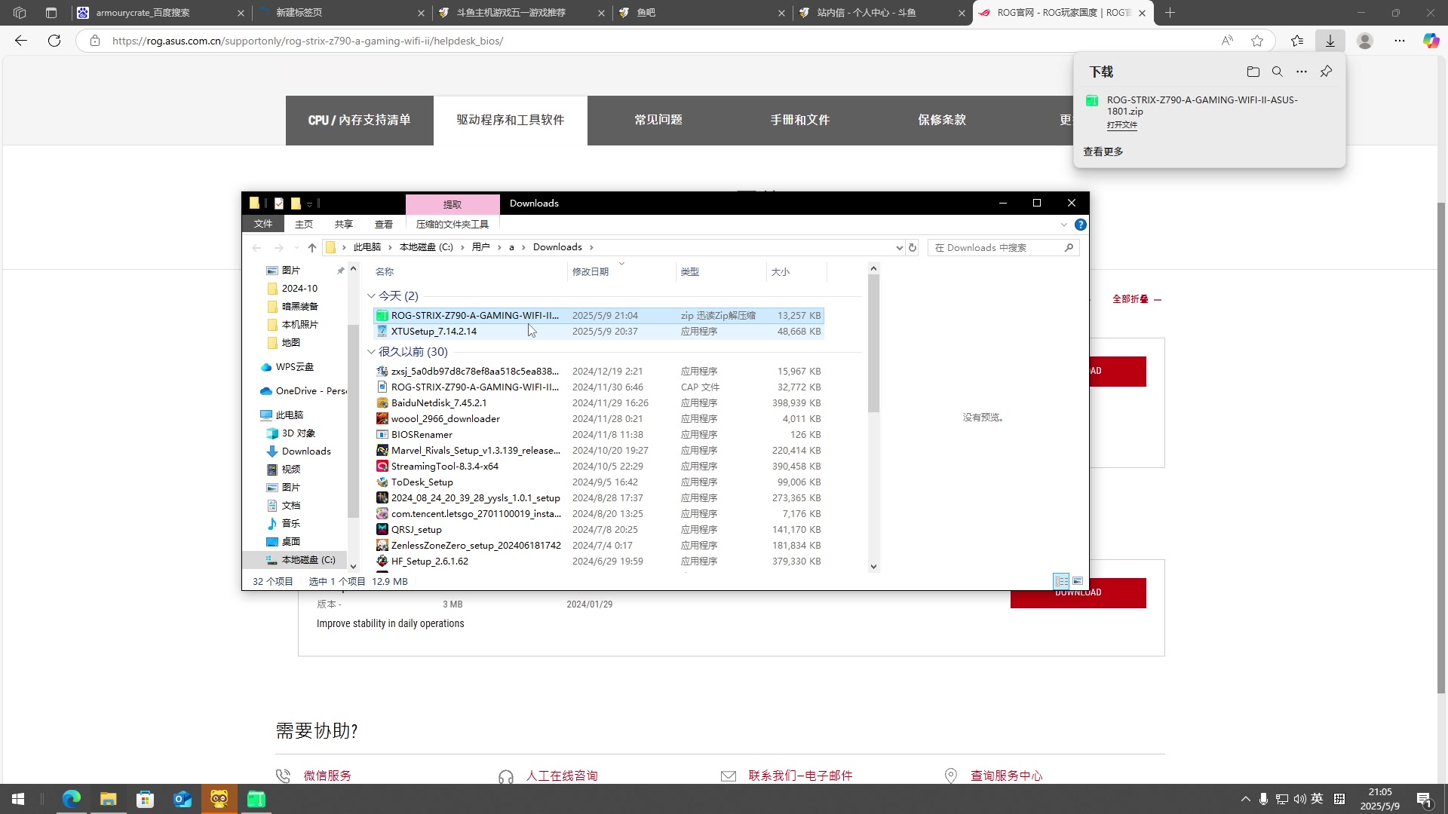
Task: Click 查看更多 in downloads panel
Action: pyautogui.click(x=1103, y=151)
